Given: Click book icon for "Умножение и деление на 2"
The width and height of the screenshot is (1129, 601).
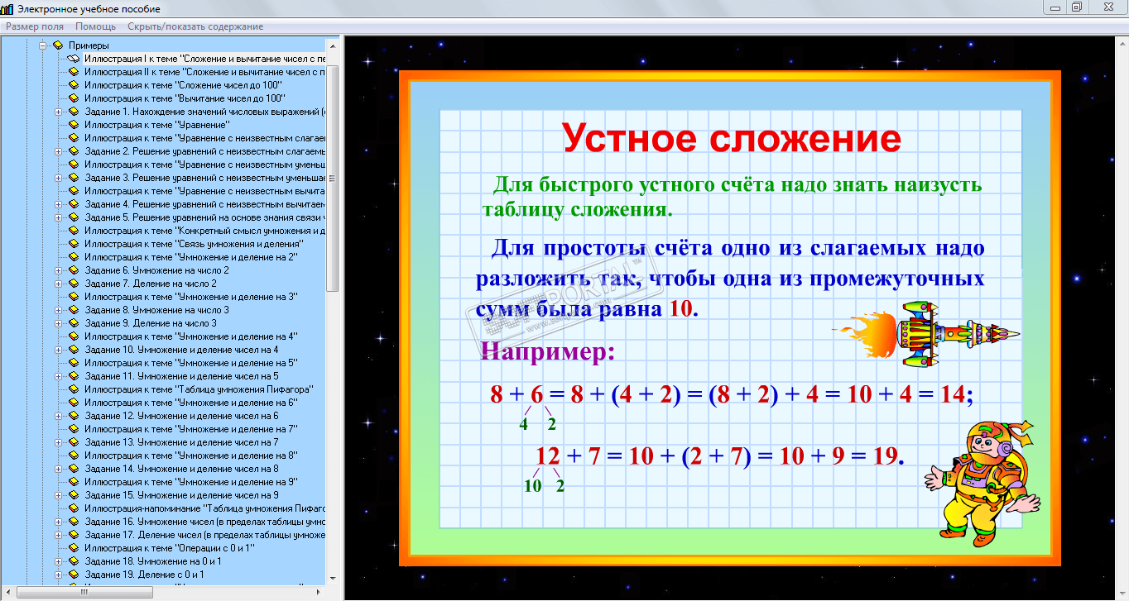Looking at the screenshot, I should coord(73,257).
